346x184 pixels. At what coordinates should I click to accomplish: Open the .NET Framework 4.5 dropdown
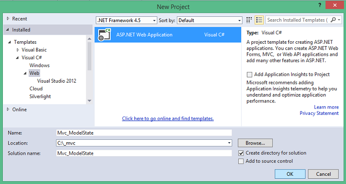[127, 20]
